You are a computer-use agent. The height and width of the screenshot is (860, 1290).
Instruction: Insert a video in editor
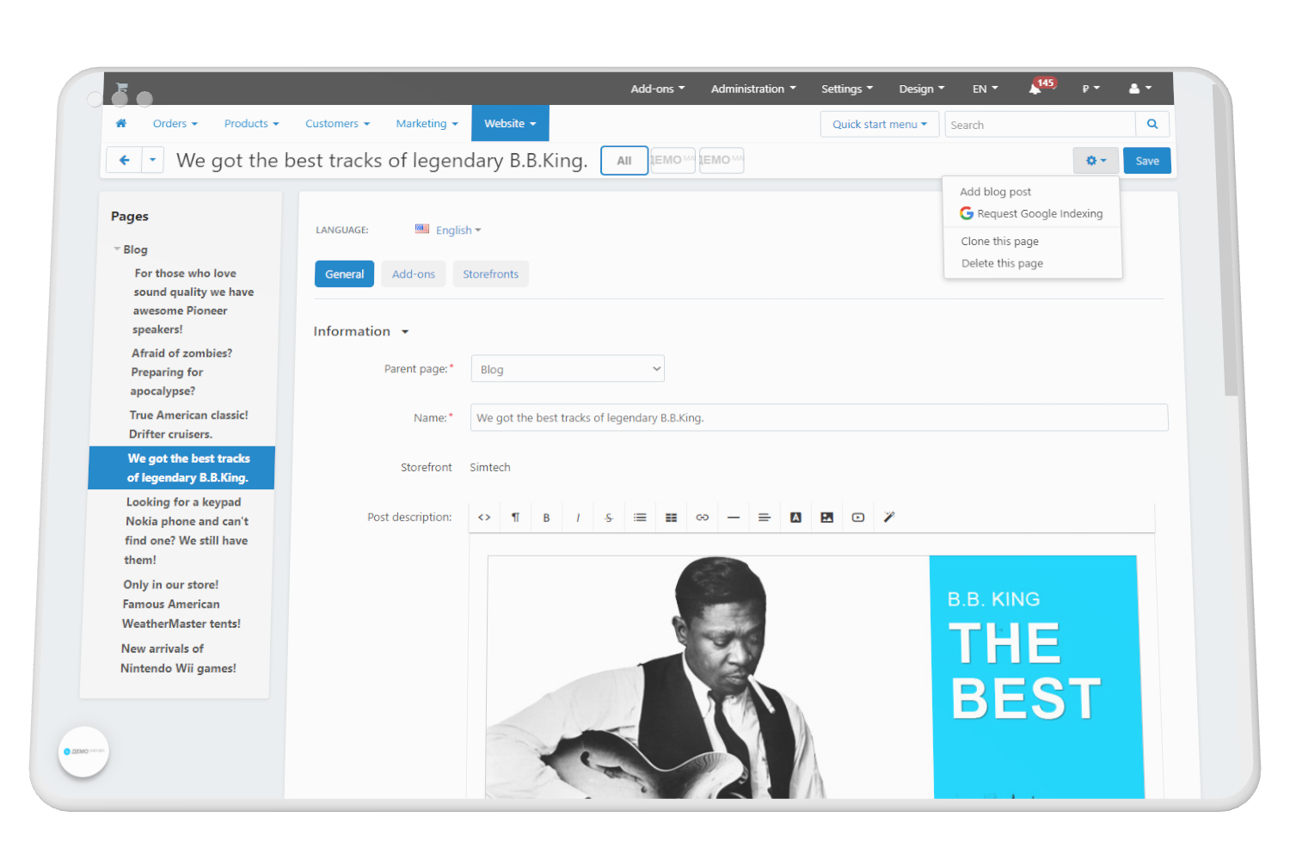[x=858, y=518]
